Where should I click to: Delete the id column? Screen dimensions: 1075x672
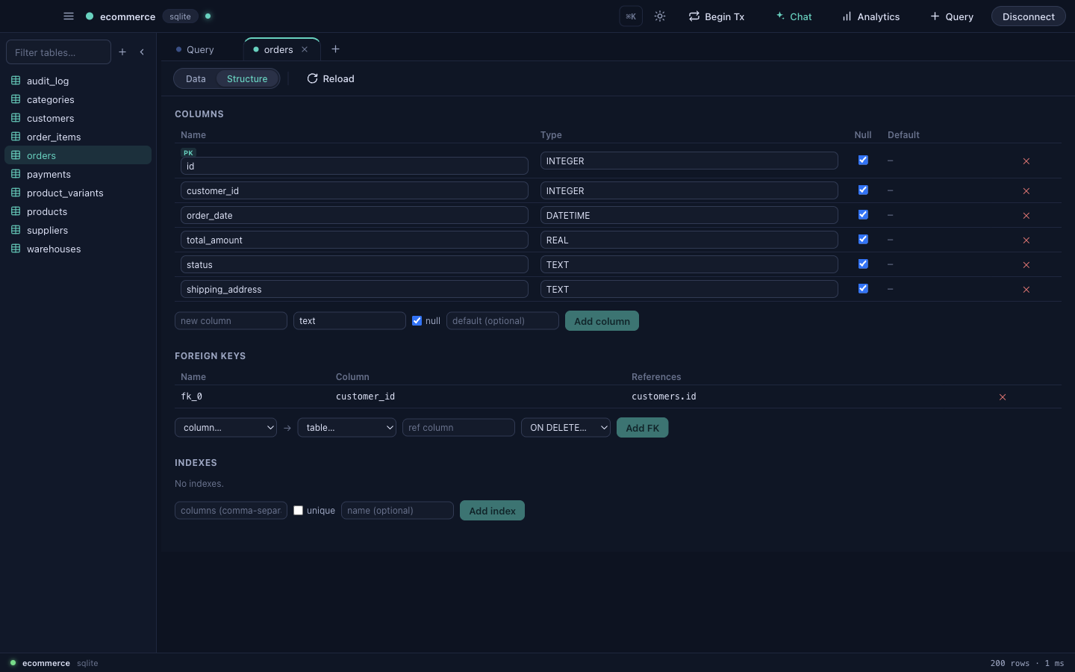[x=1026, y=161]
